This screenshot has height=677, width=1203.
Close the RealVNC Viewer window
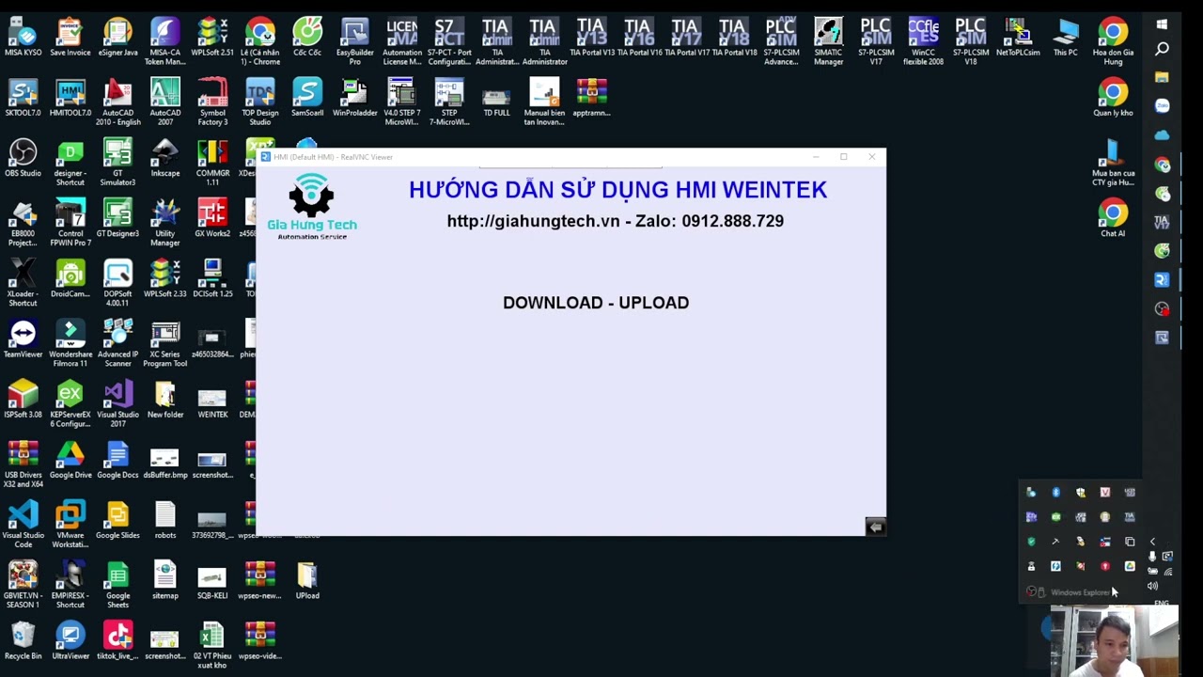point(871,157)
